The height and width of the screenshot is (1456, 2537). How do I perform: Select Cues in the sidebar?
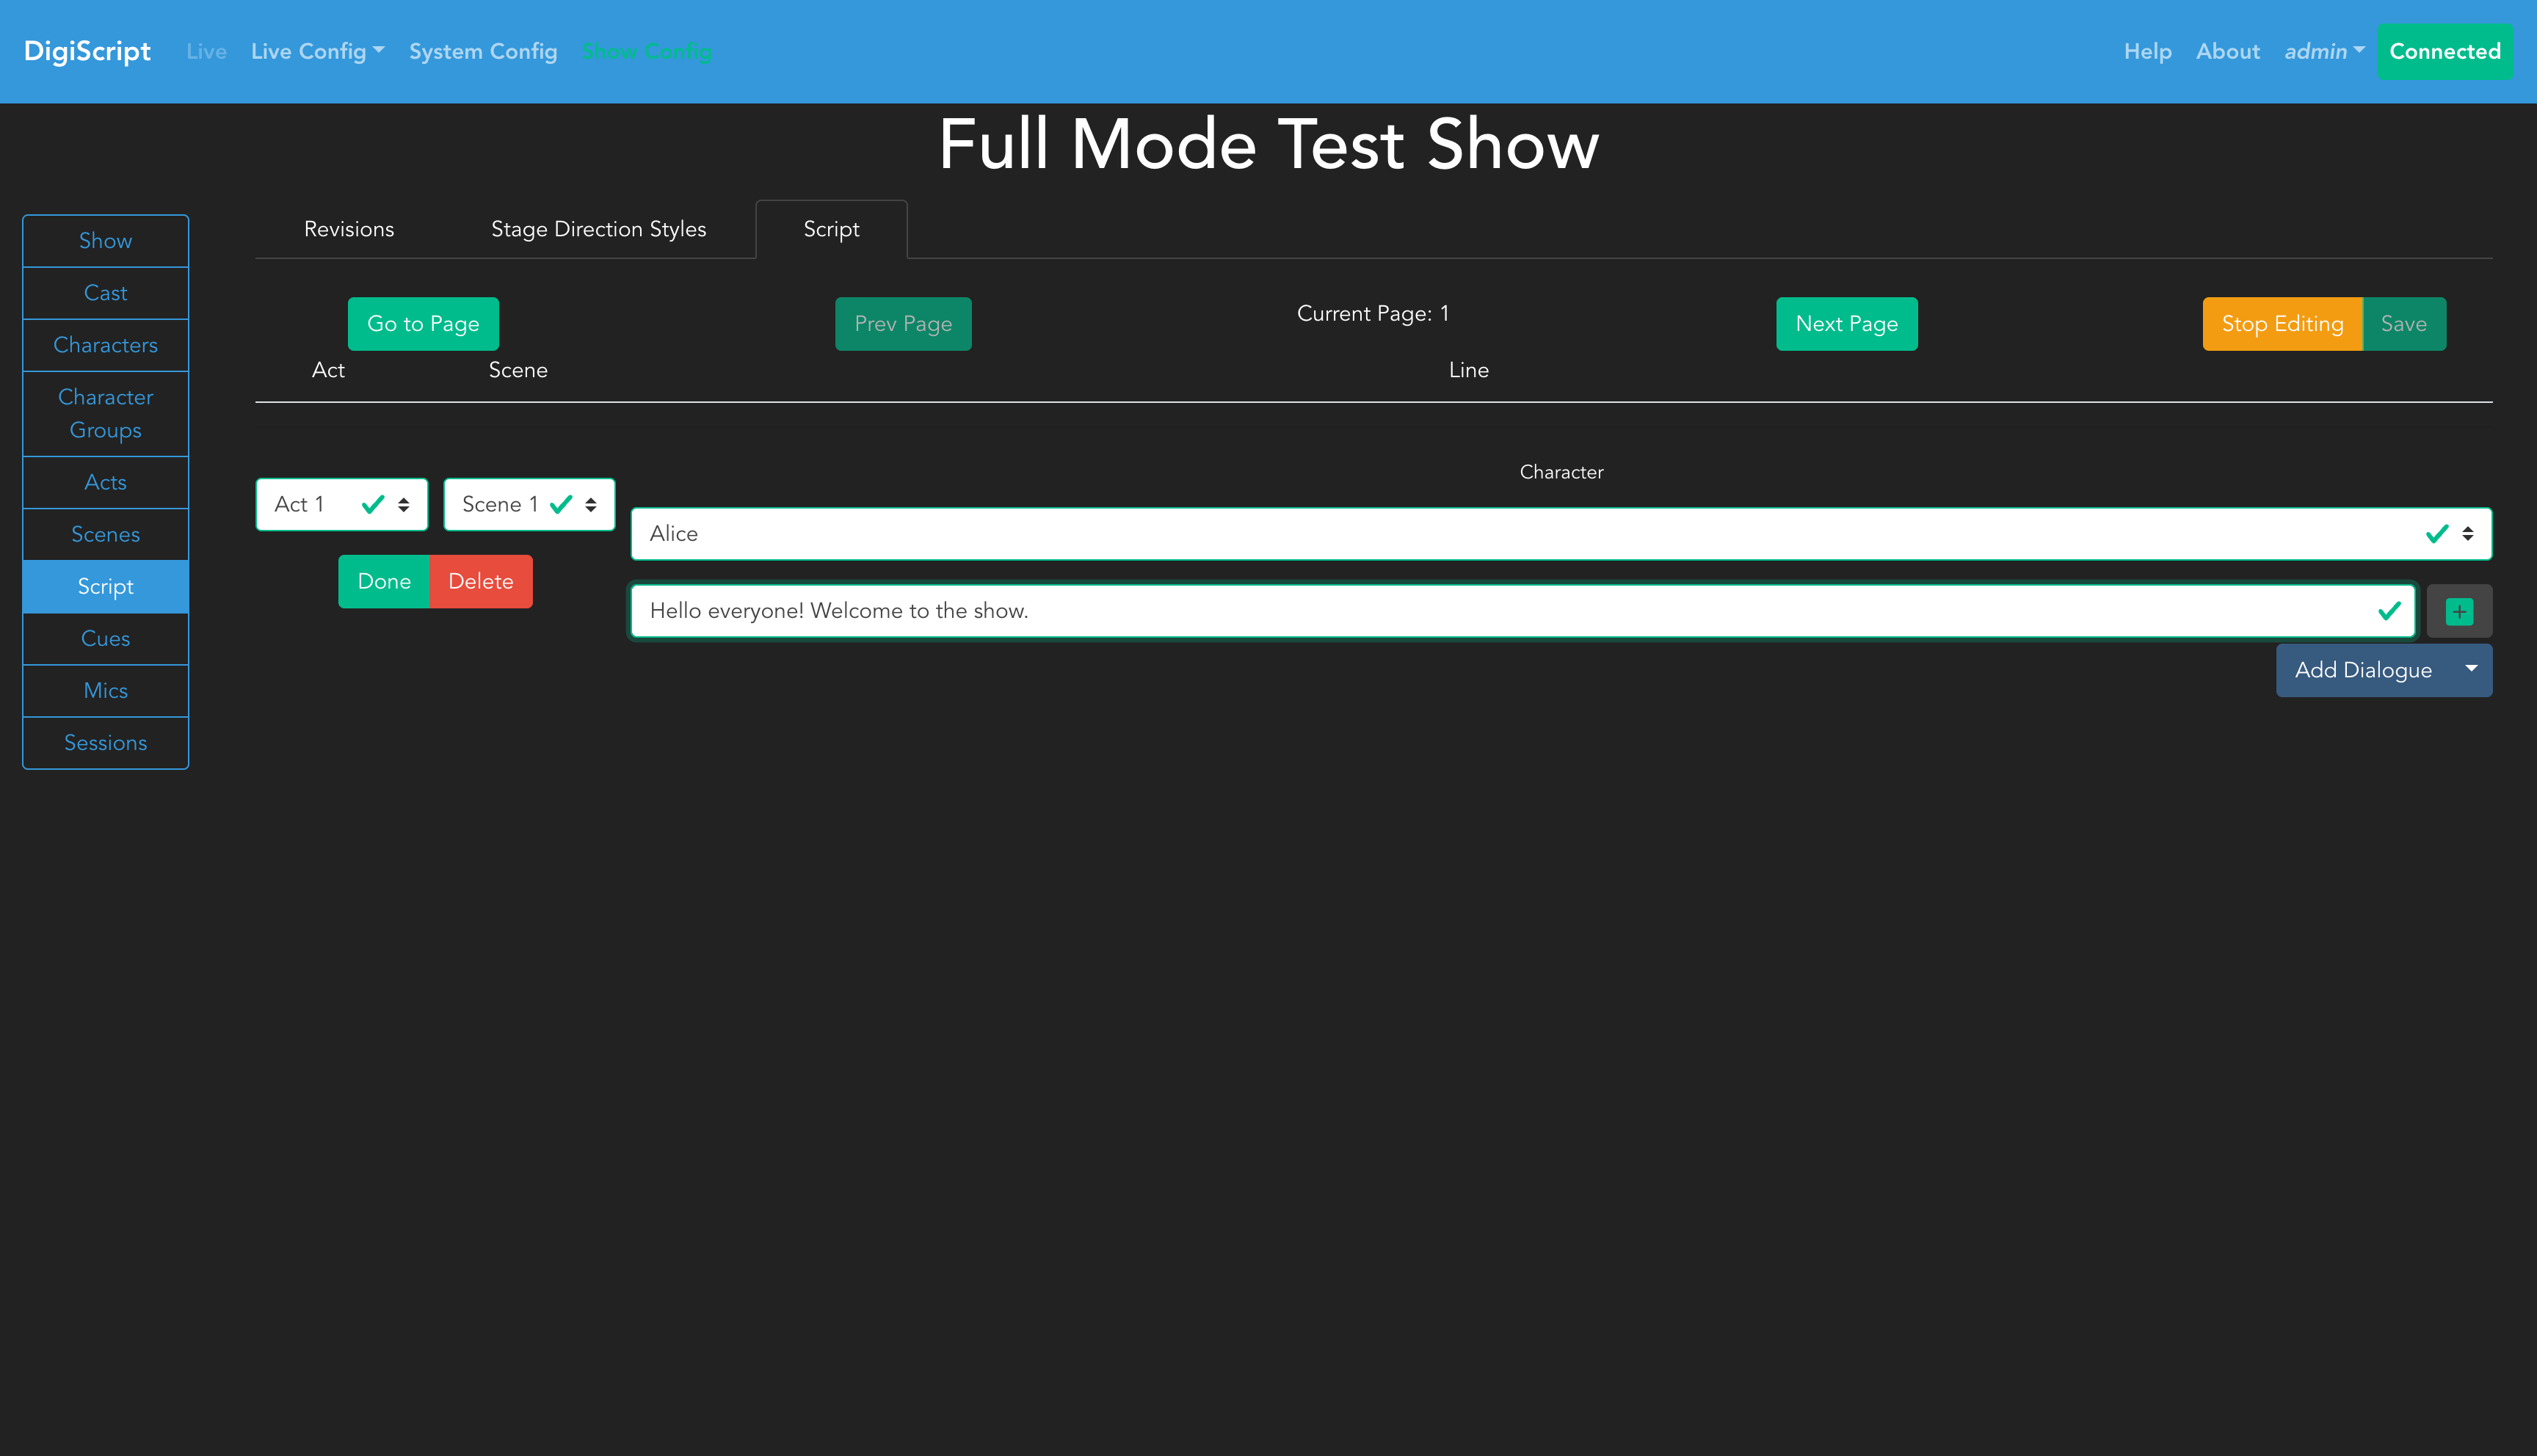[x=105, y=638]
